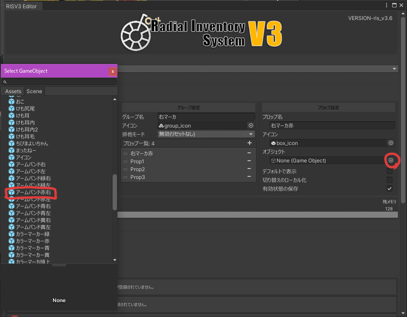Click the GameObject search box
Screen dimensions: 407x317
click(x=59, y=82)
